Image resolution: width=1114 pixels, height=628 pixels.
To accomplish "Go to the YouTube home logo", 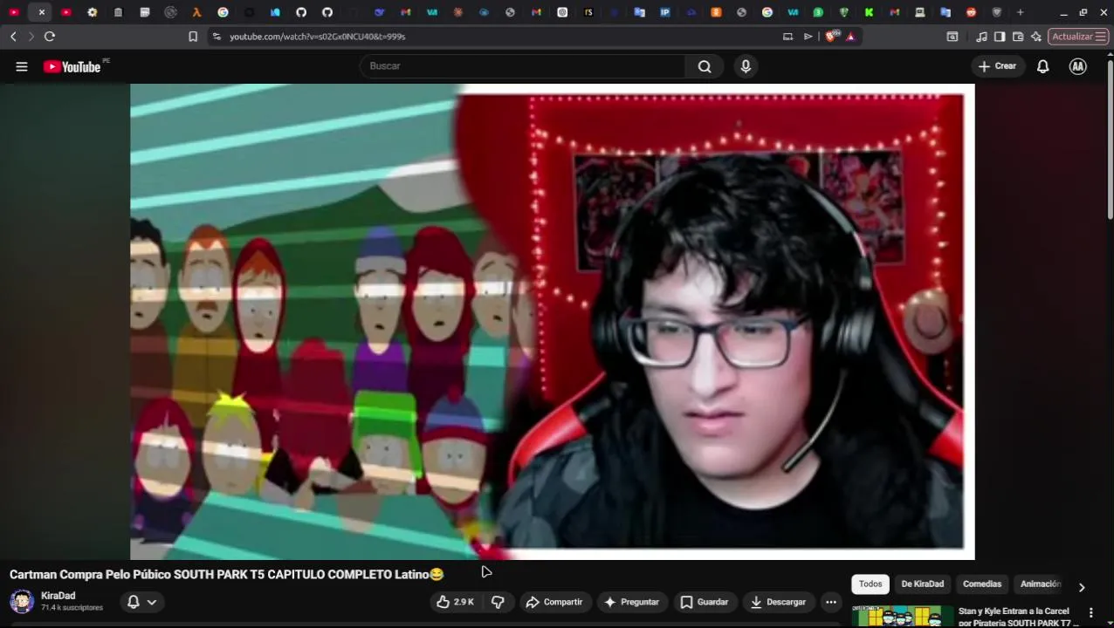I will (72, 66).
